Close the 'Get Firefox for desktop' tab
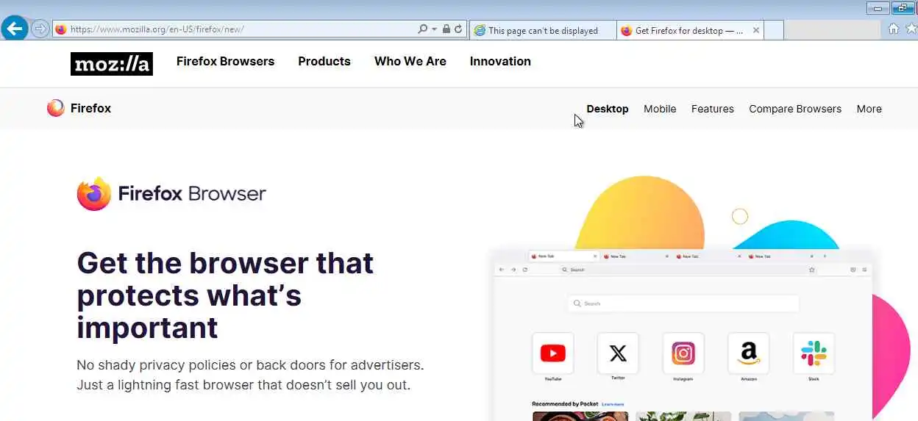 (756, 30)
